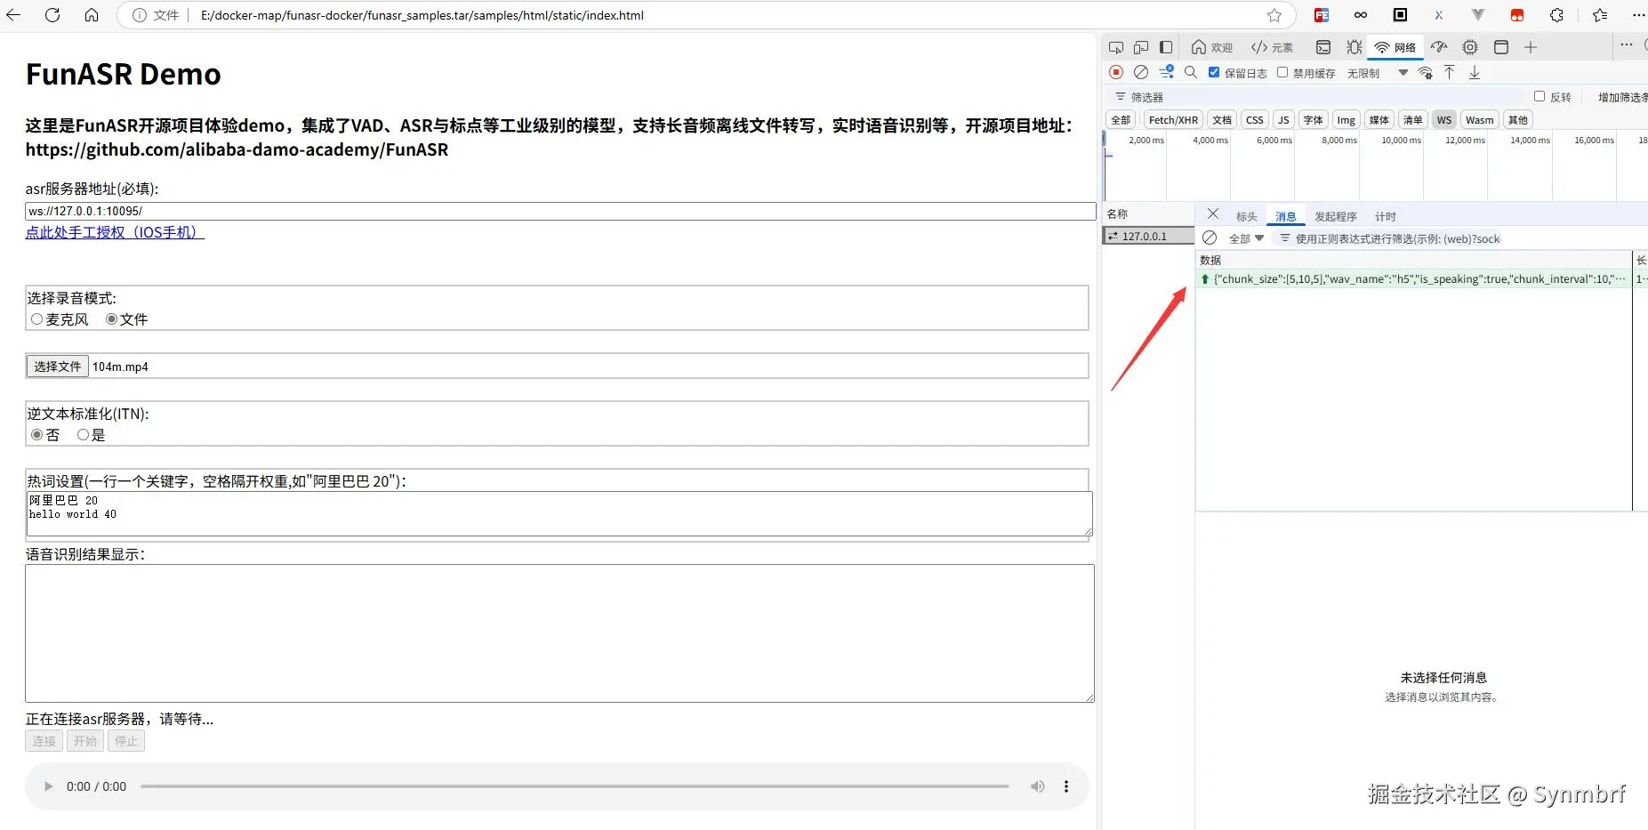1648x830 pixels.
Task: Stop recording the network log
Action: tap(1116, 72)
